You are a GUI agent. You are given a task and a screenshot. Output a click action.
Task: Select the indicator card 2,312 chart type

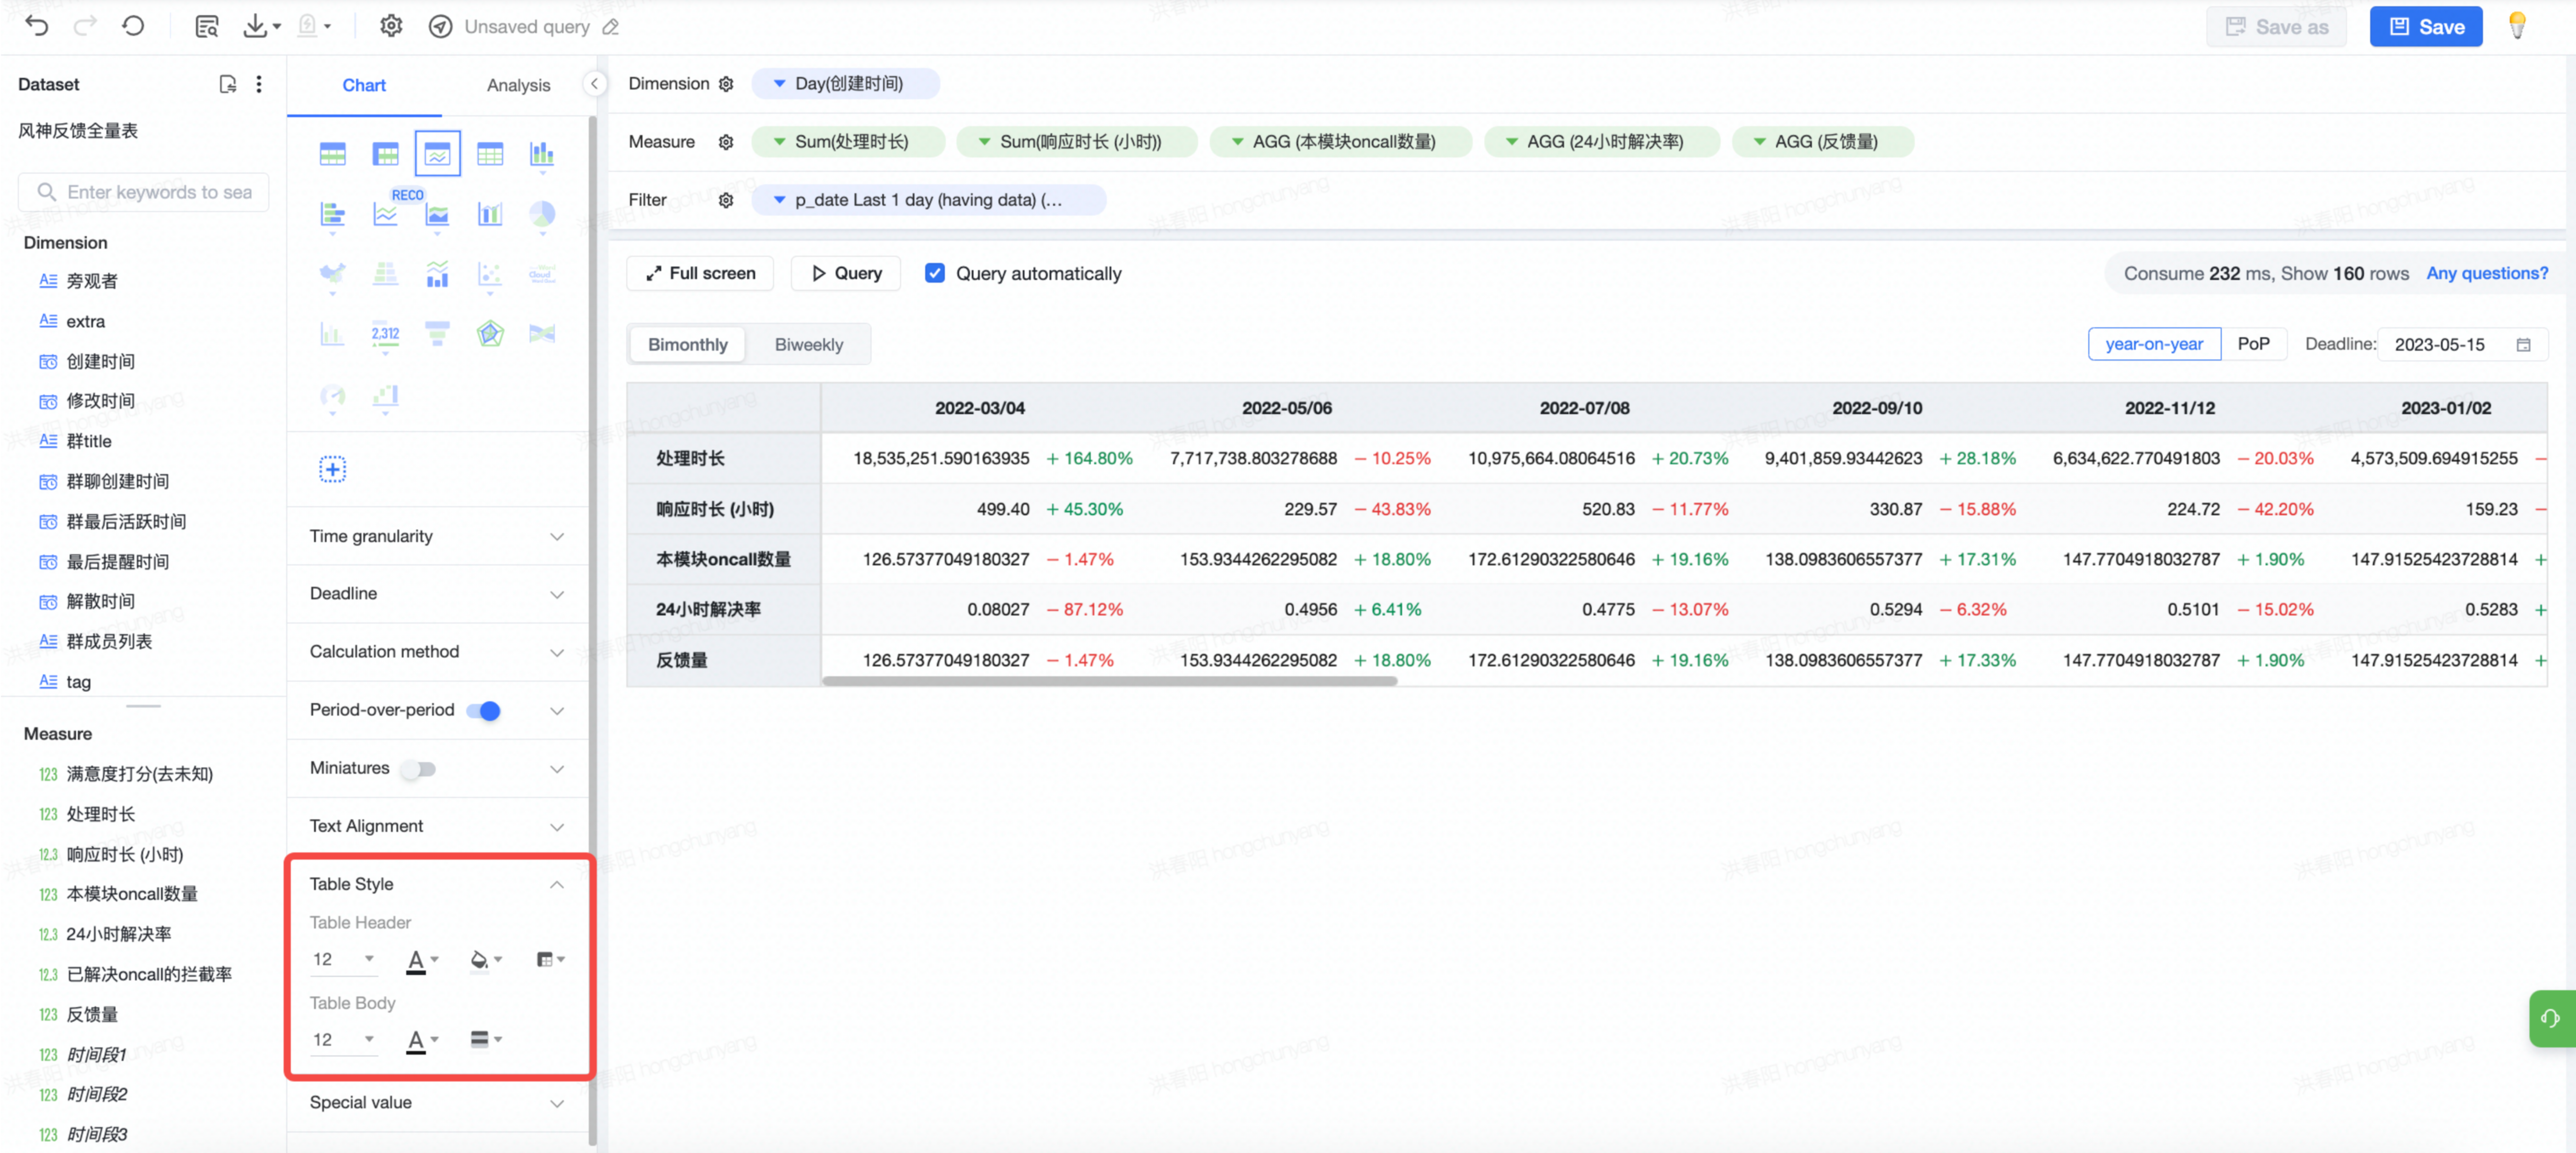click(x=385, y=334)
